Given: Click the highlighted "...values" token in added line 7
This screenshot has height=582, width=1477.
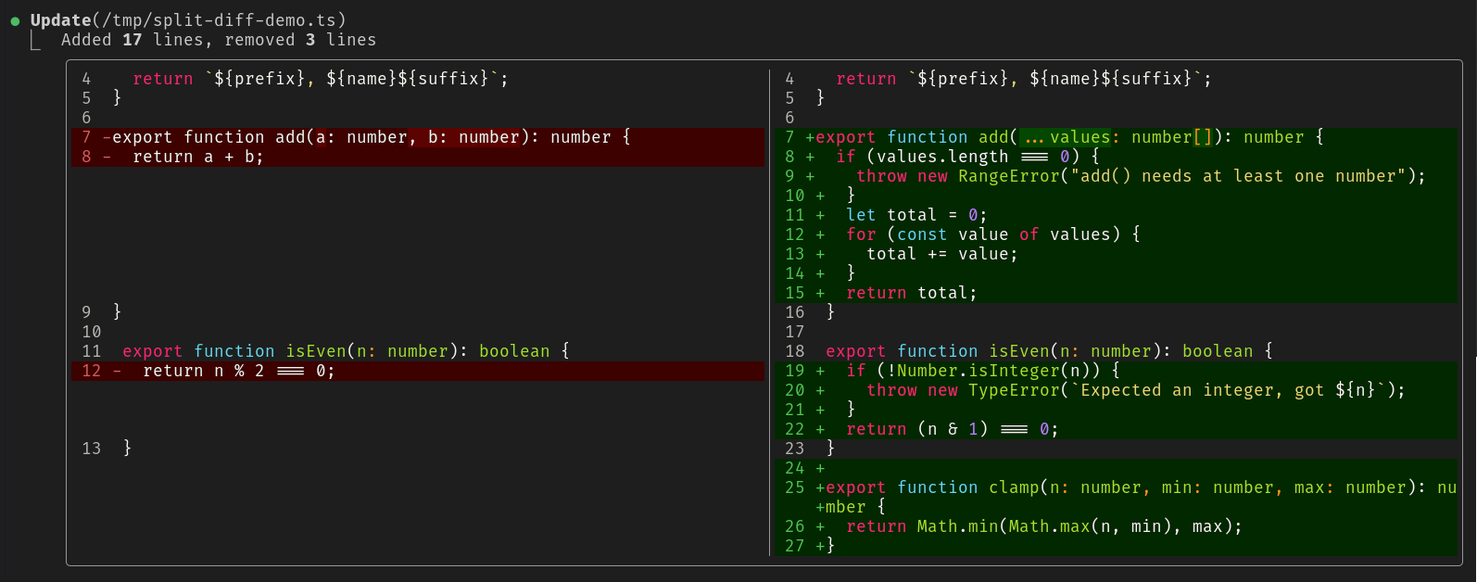Looking at the screenshot, I should point(1066,137).
